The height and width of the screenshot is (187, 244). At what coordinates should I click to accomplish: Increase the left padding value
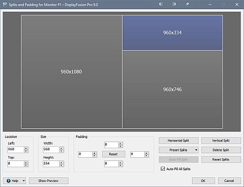point(94,153)
